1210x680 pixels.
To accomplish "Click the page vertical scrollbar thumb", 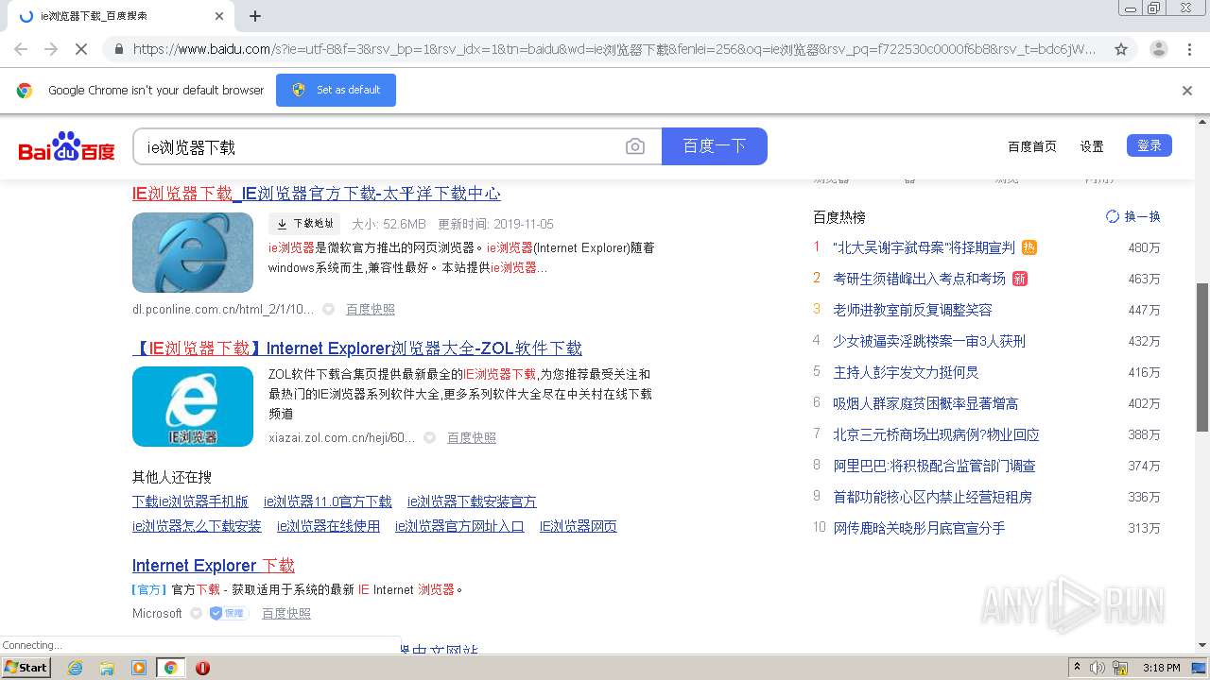I will pyautogui.click(x=1202, y=357).
